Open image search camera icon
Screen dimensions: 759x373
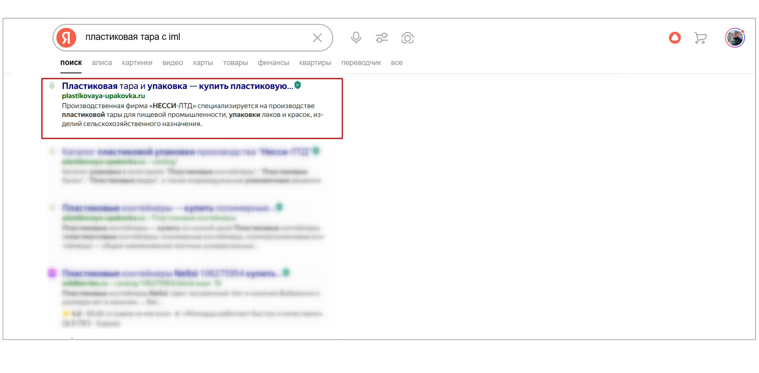click(407, 38)
